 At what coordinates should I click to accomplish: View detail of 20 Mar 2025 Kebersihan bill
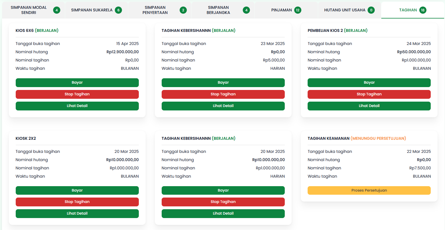[223, 213]
